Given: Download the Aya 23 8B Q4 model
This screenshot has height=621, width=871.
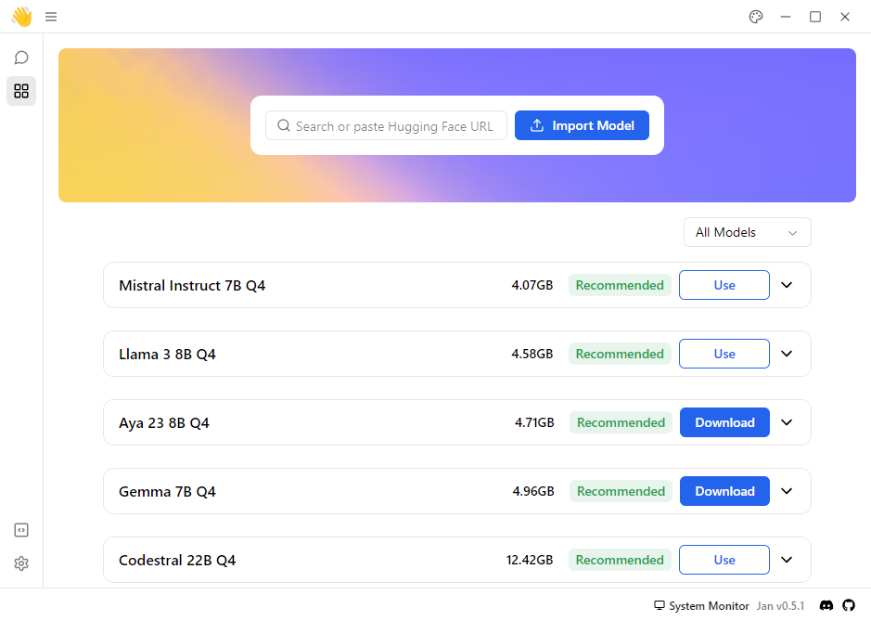Looking at the screenshot, I should click(724, 422).
